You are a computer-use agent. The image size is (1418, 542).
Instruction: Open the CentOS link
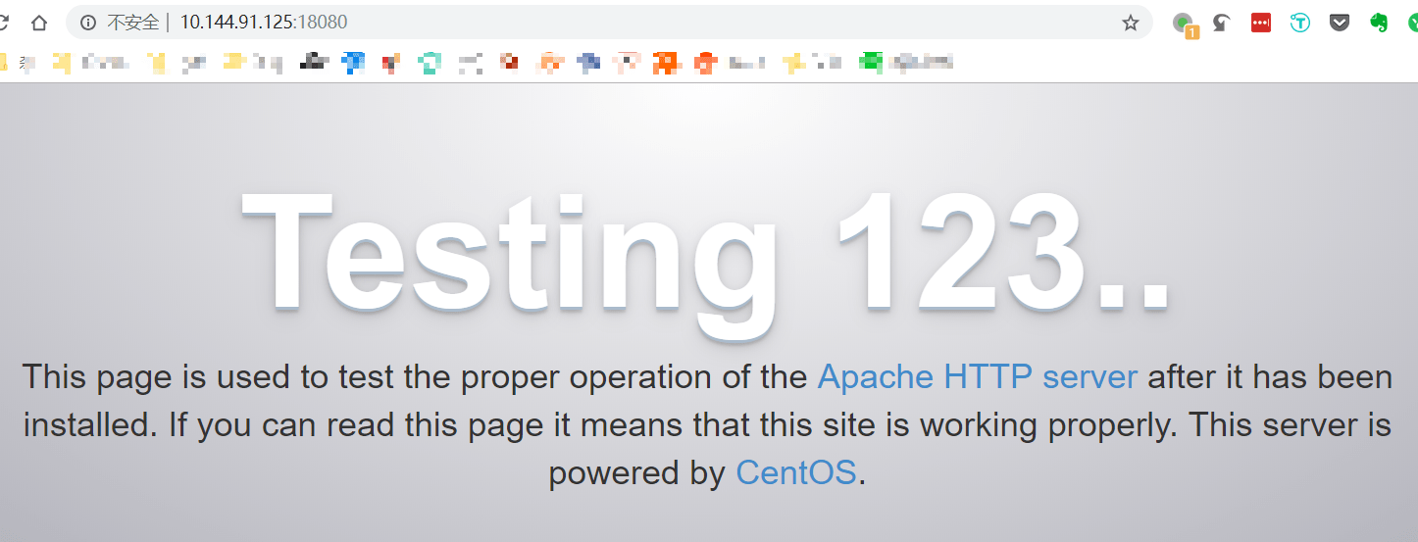(x=796, y=473)
